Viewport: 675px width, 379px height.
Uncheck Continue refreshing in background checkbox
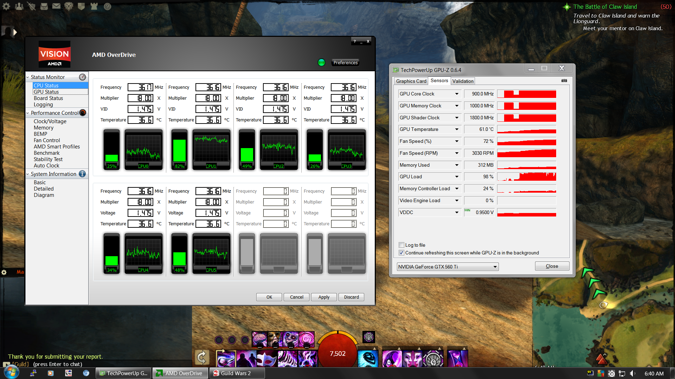coord(401,253)
